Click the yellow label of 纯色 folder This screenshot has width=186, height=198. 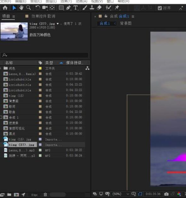point(40,68)
